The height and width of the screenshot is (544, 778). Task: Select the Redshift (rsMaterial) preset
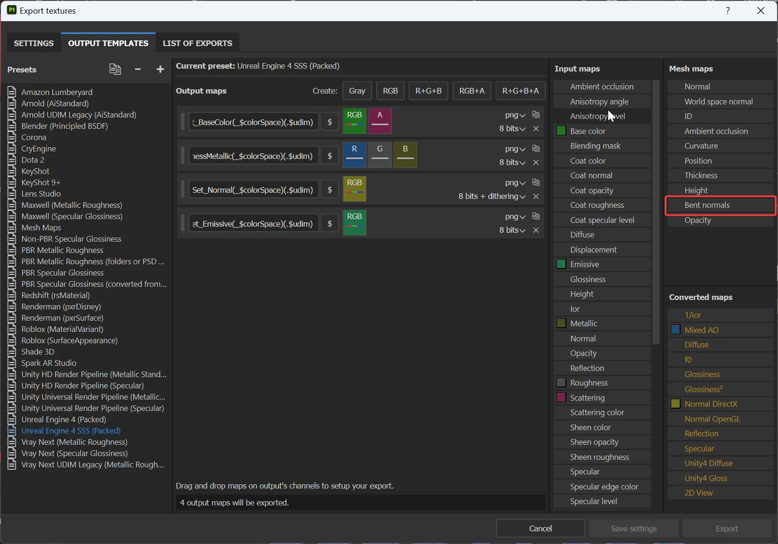click(x=56, y=295)
